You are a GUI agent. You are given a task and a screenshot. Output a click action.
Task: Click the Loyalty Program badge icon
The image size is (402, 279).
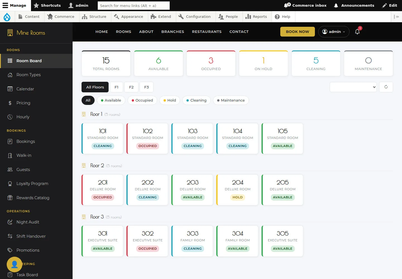pyautogui.click(x=10, y=184)
